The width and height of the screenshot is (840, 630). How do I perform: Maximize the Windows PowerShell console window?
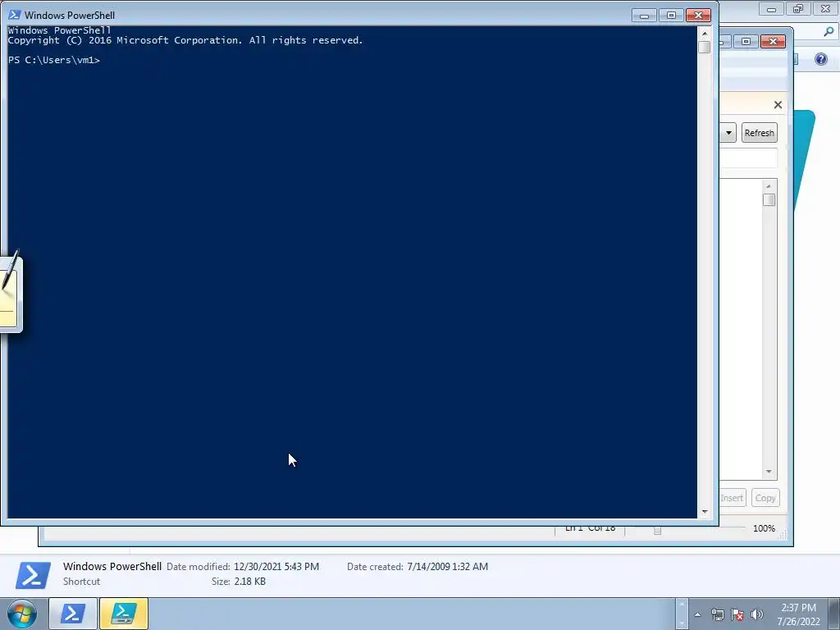click(671, 16)
